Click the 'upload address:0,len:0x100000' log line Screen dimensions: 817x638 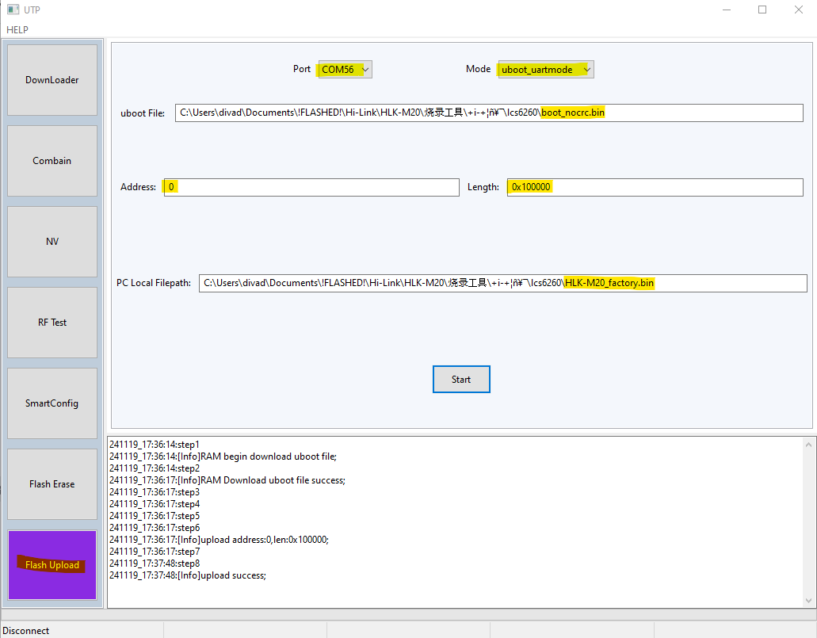point(219,540)
